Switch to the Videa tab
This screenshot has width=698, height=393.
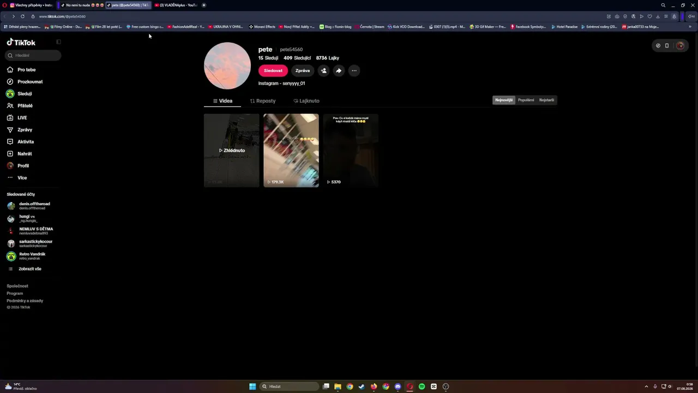point(222,101)
